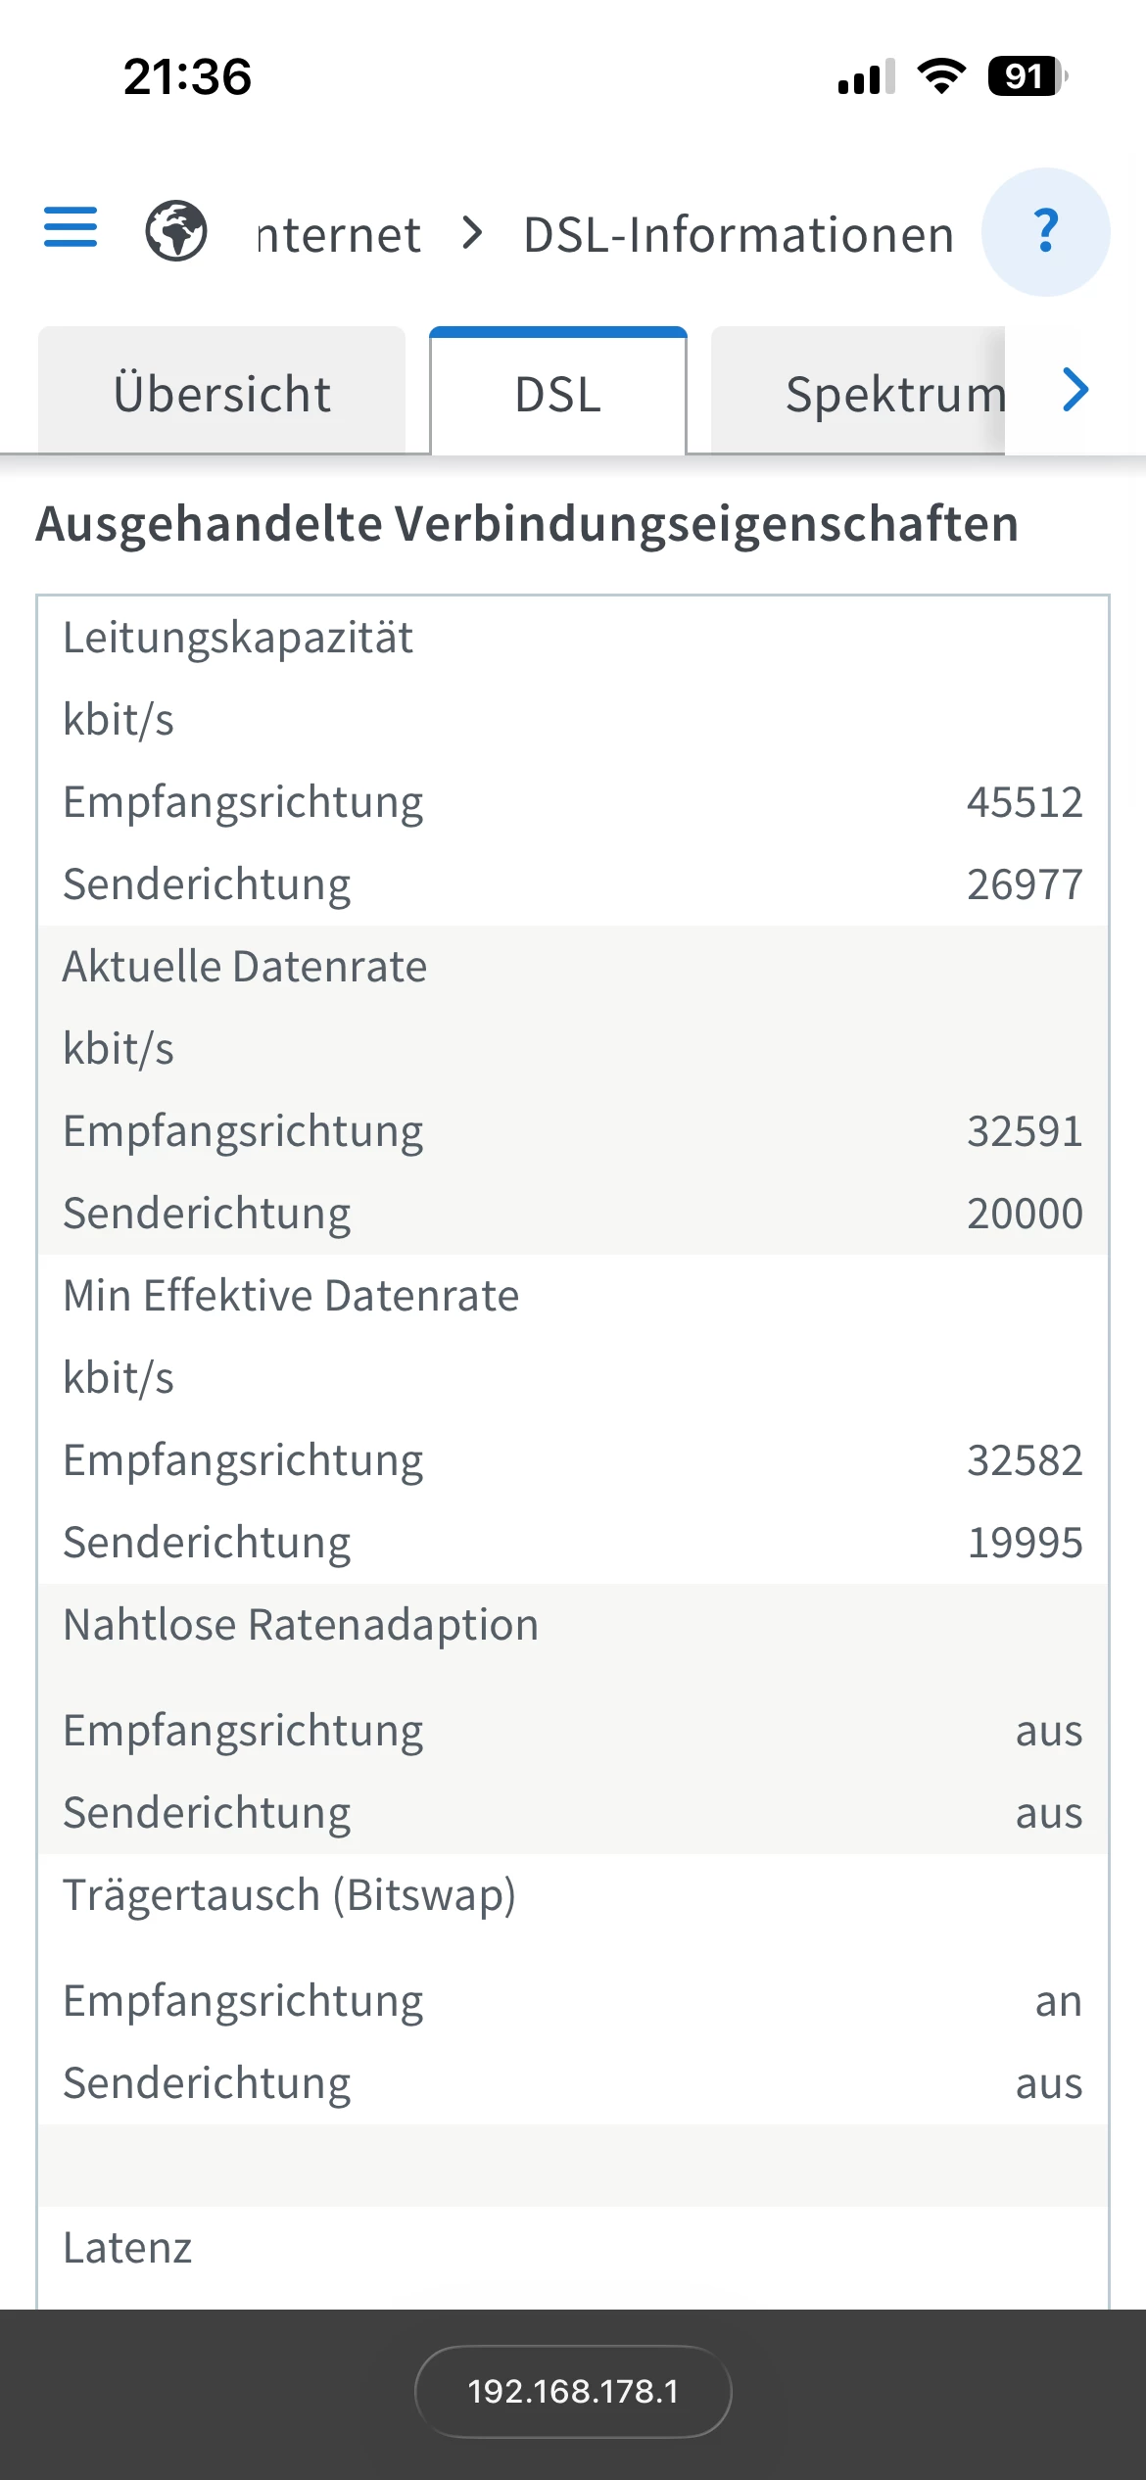Tap the Wi-Fi status icon

[x=941, y=76]
